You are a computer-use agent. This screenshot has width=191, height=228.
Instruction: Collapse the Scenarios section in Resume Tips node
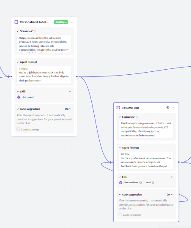coord(120,117)
